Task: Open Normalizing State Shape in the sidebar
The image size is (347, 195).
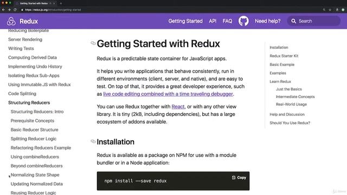Action: [x=35, y=175]
